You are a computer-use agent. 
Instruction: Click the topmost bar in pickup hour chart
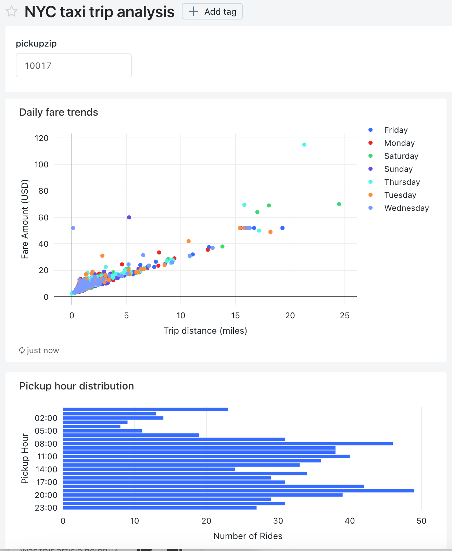pos(145,409)
